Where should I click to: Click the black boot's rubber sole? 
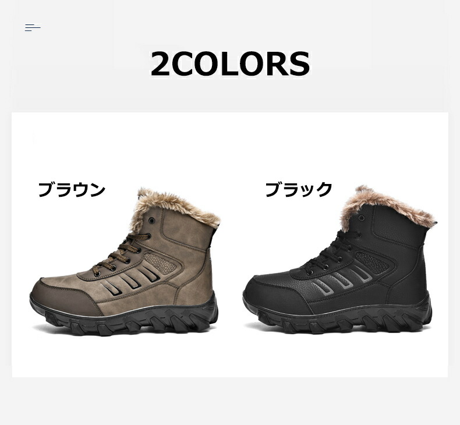pyautogui.click(x=338, y=316)
